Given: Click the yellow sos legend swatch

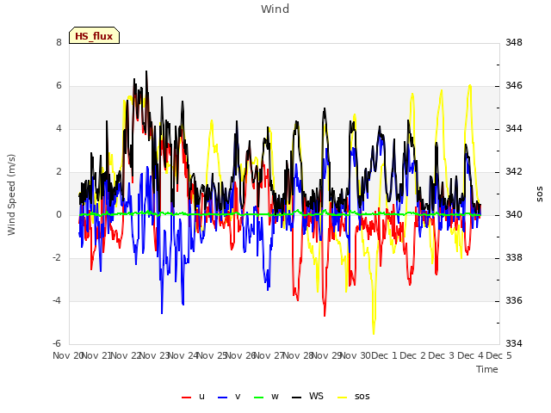Looking at the screenshot, I should coord(343,398).
